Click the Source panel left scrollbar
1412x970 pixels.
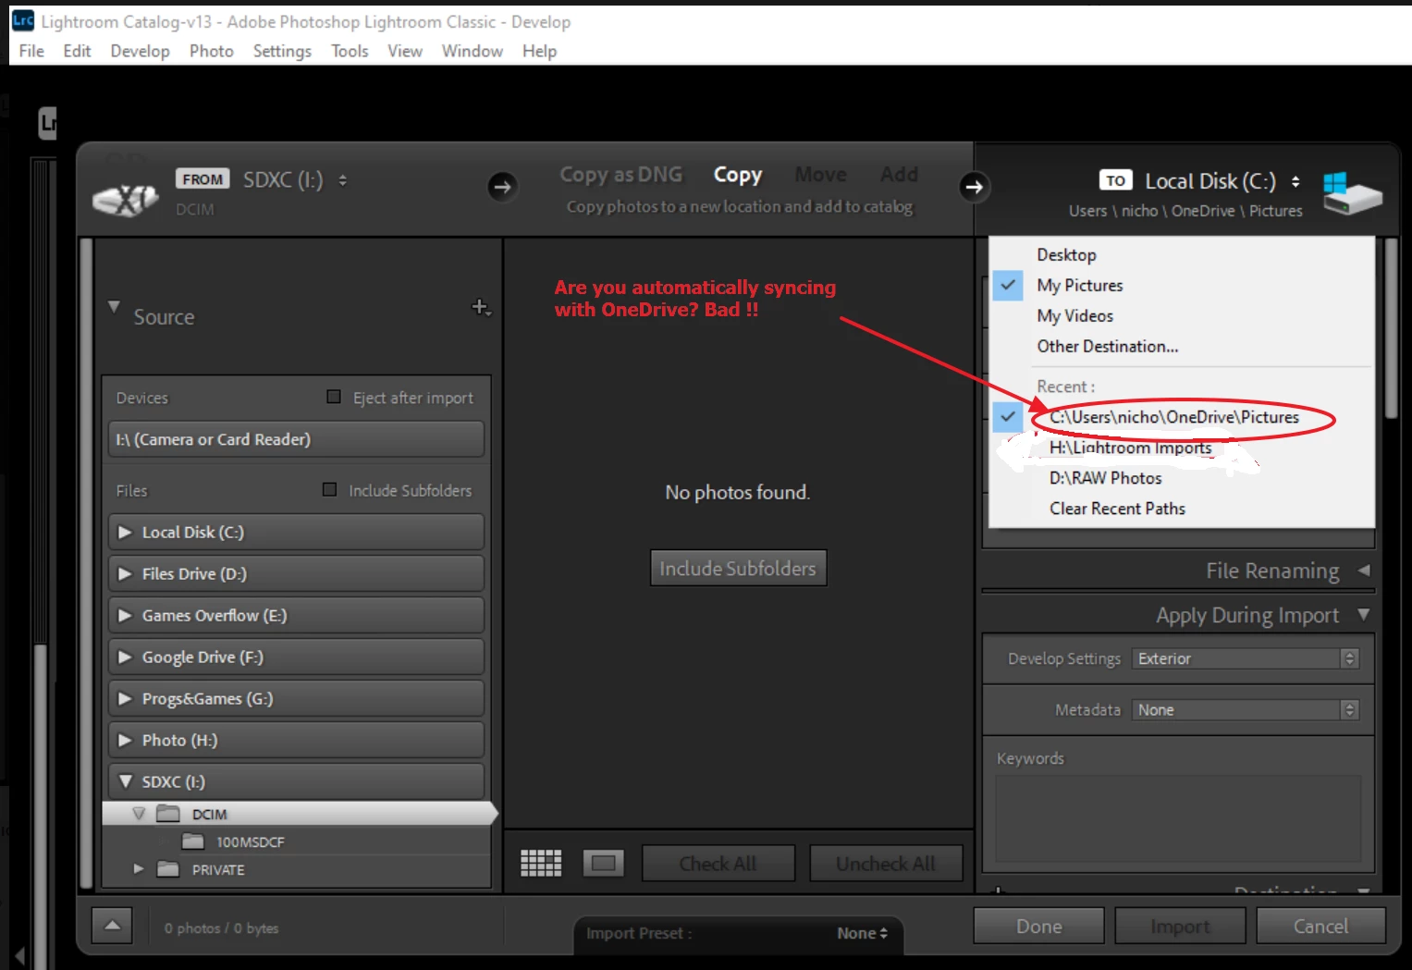click(x=86, y=562)
